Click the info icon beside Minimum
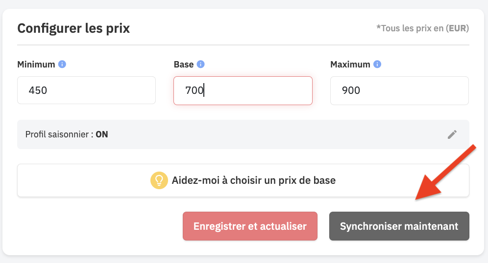 62,64
